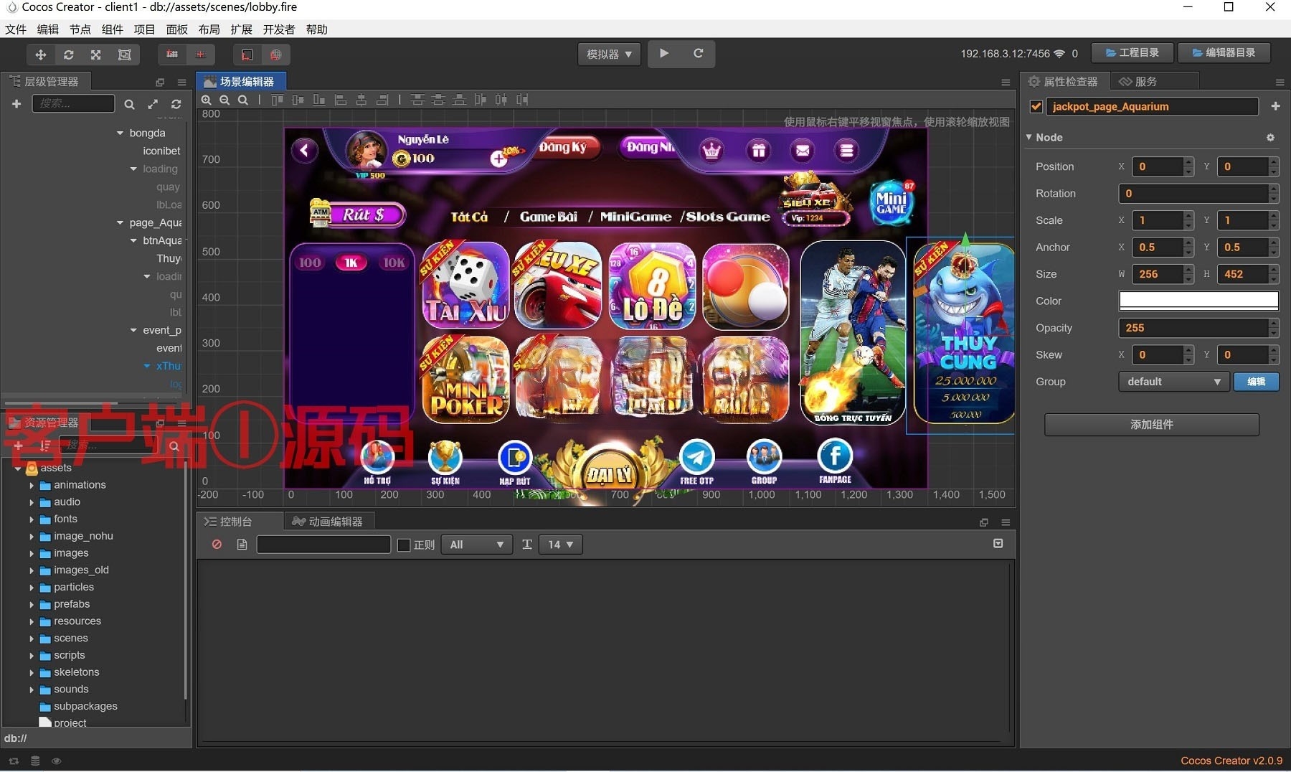The image size is (1291, 772).
Task: Select the rotate transform tool
Action: (69, 55)
